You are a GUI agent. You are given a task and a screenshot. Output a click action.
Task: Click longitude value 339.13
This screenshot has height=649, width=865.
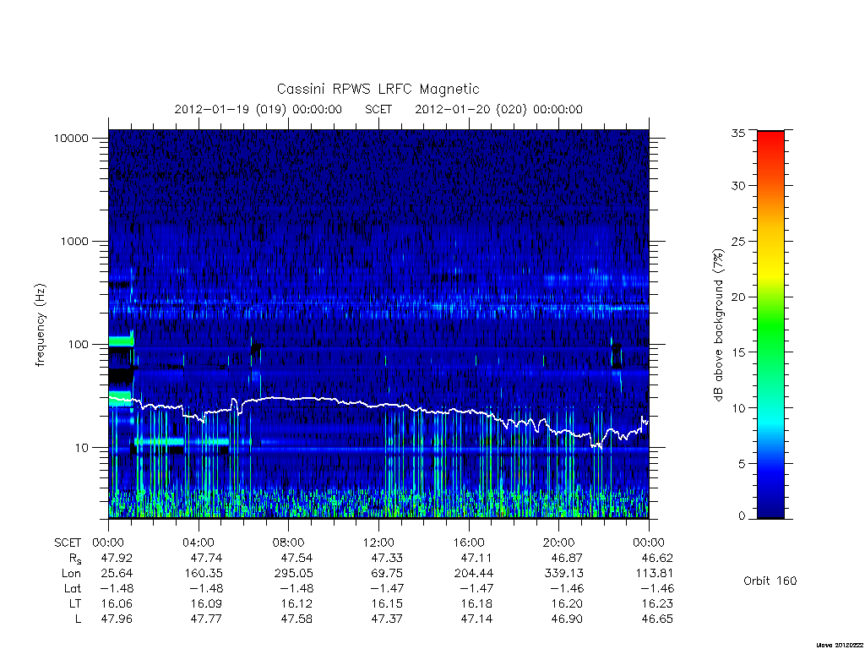[563, 574]
